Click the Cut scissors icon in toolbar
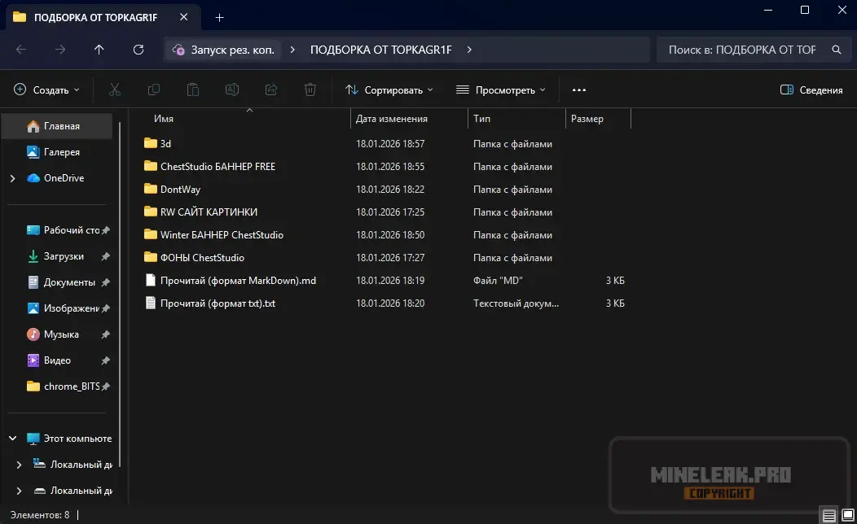The height and width of the screenshot is (524, 857). pos(115,90)
